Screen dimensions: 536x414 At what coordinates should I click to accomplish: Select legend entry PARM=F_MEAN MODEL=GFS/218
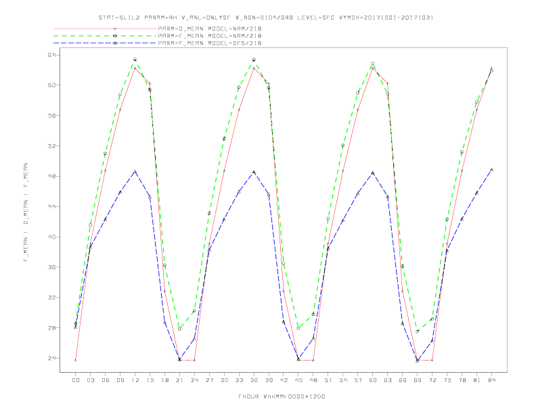click(x=210, y=43)
